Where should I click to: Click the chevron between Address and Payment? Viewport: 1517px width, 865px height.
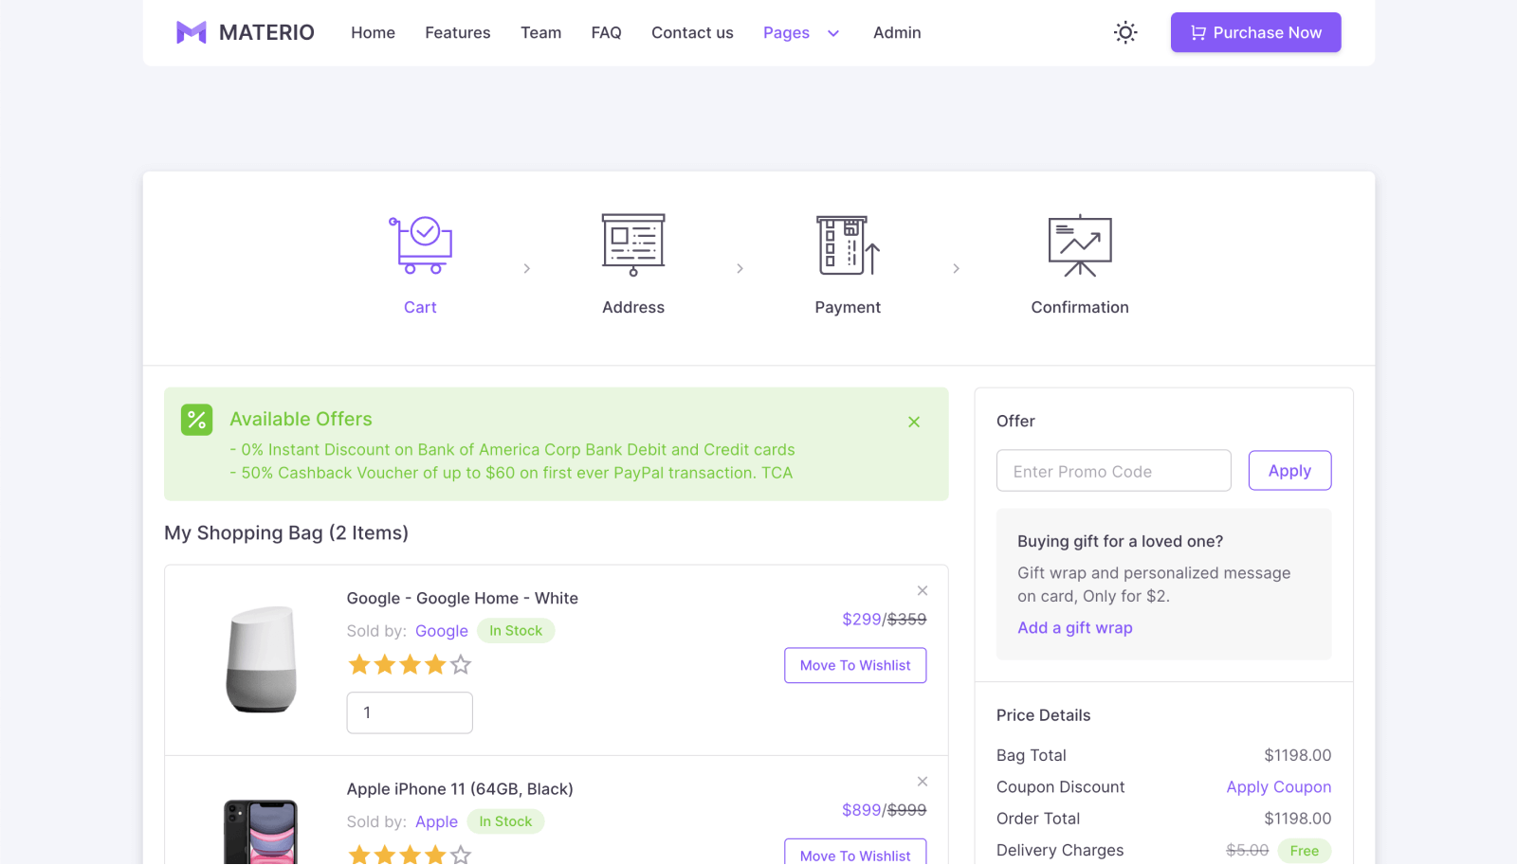click(x=740, y=269)
